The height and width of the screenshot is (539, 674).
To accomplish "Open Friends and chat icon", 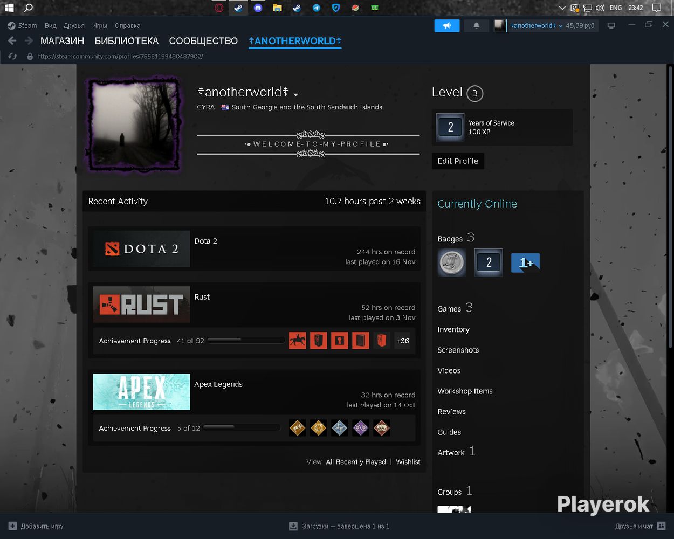I will (x=662, y=526).
